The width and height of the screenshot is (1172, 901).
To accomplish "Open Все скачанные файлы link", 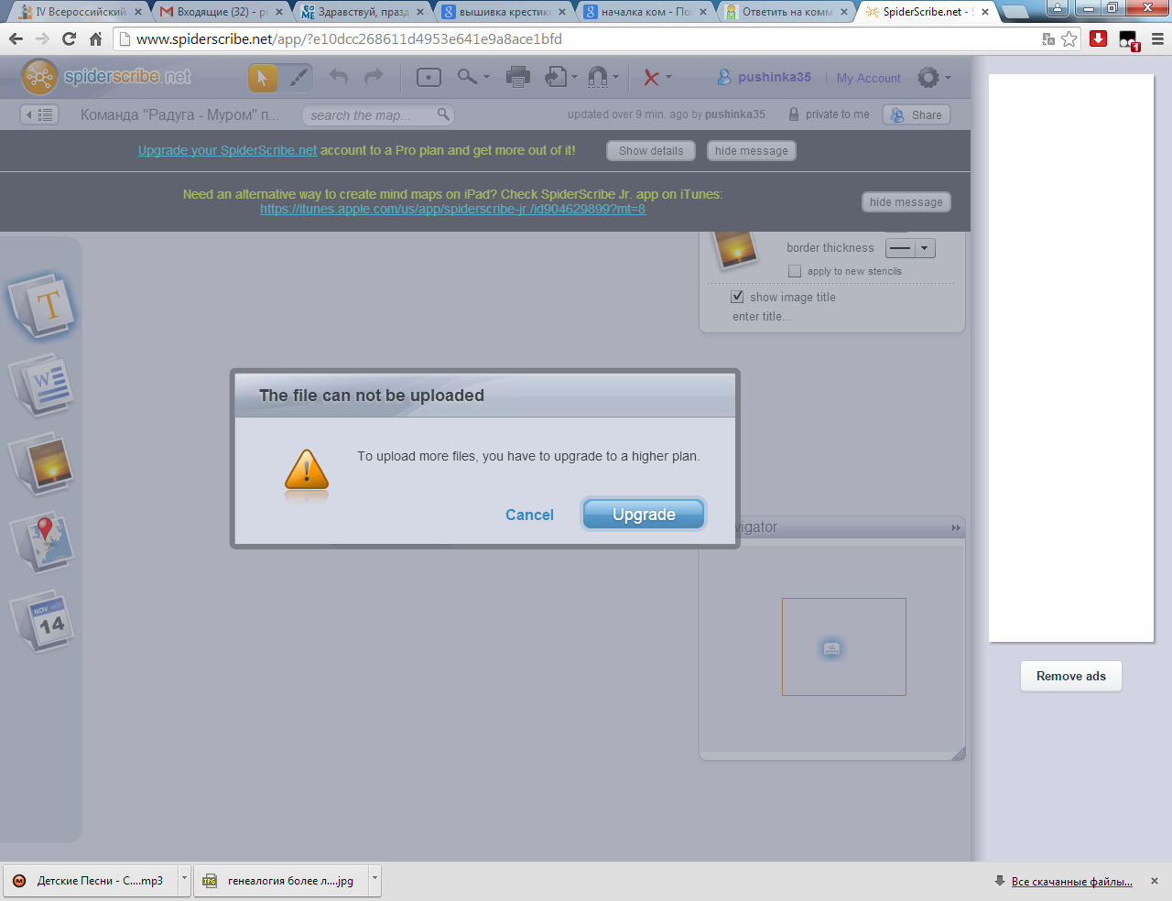I will (1071, 882).
